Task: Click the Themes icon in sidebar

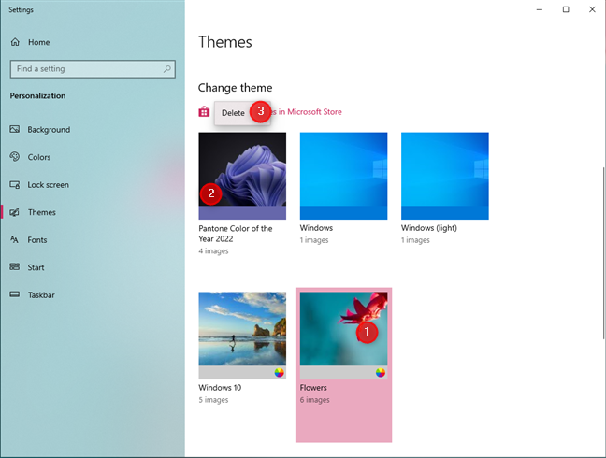Action: coord(15,212)
